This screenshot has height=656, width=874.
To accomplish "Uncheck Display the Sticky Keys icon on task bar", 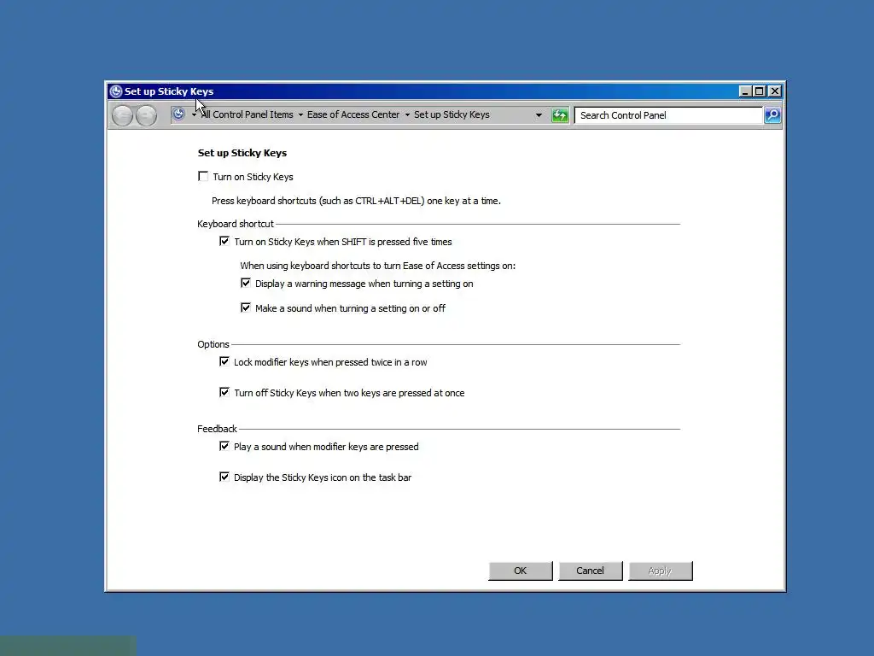I will click(224, 477).
